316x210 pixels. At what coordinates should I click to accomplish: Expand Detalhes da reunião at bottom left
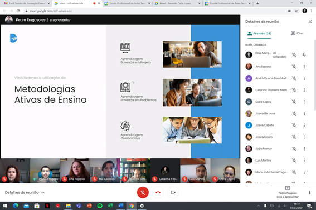tap(25, 192)
